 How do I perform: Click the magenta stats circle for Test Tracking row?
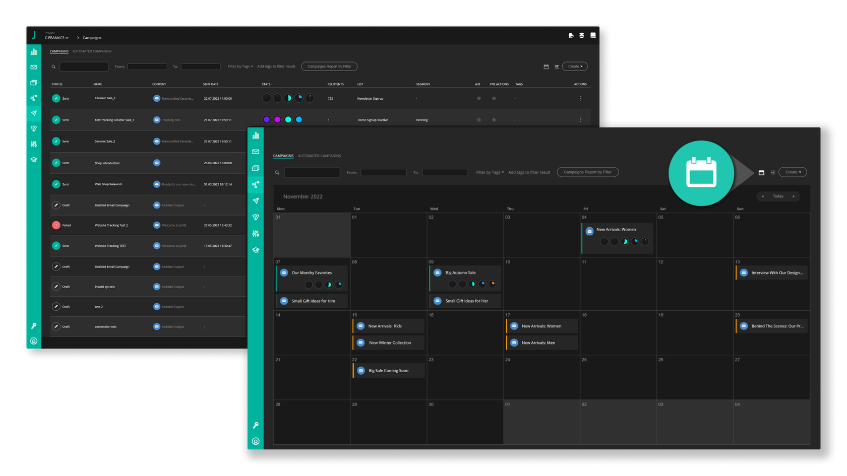point(277,120)
